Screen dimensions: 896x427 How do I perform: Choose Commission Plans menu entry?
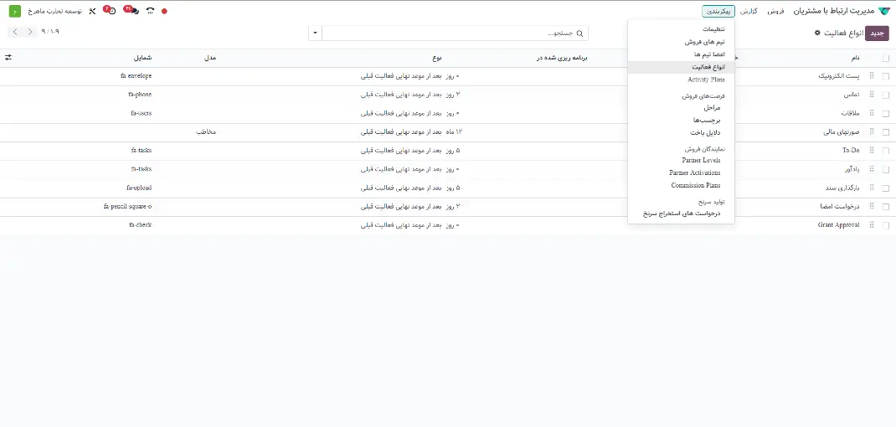click(x=695, y=185)
